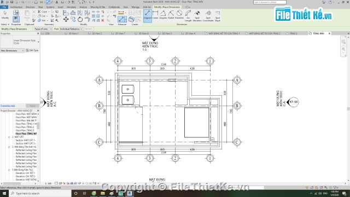Viewport: 350px width, 197px height.
Task: Open the Annotate ribbon tab
Action: pyautogui.click(x=71, y=7)
